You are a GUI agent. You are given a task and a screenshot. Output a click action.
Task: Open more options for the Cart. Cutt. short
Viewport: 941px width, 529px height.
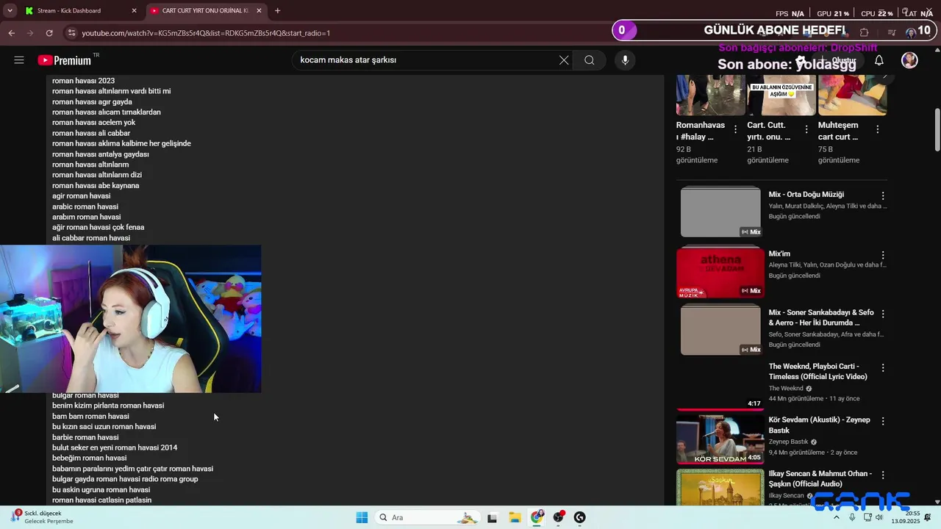tap(806, 129)
